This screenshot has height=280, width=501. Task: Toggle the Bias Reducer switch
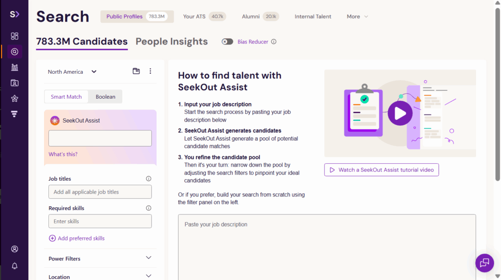coord(228,42)
